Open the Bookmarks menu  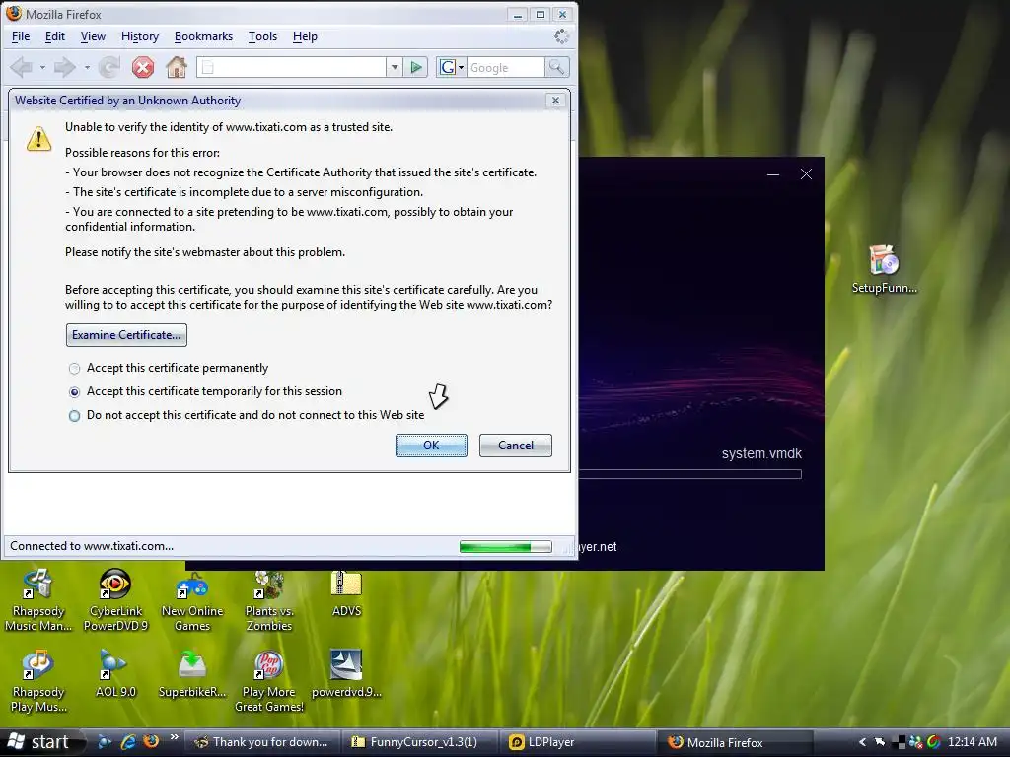tap(203, 36)
